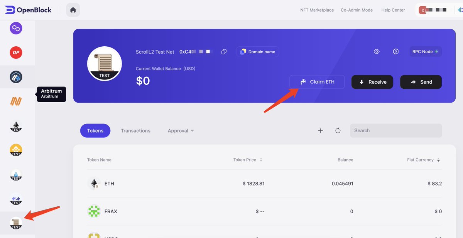Click ETH price $ 1828.81

253,184
